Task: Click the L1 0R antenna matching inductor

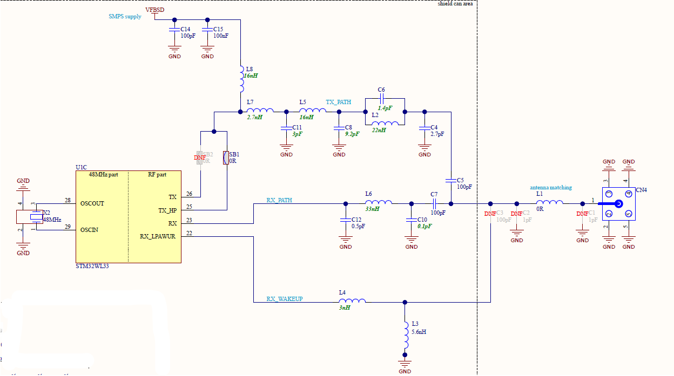Action: [x=551, y=204]
